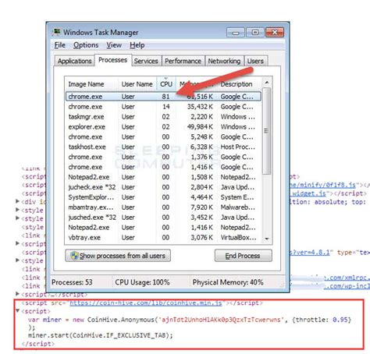Click the End Process button

point(244,256)
